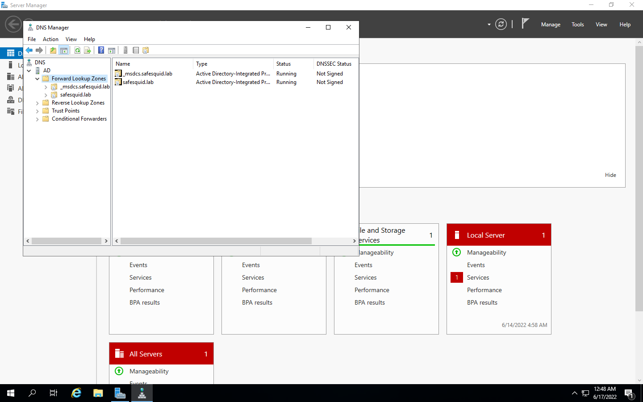Viewport: 643px width, 402px height.
Task: Open BPA results in Local Server tile
Action: [x=482, y=302]
